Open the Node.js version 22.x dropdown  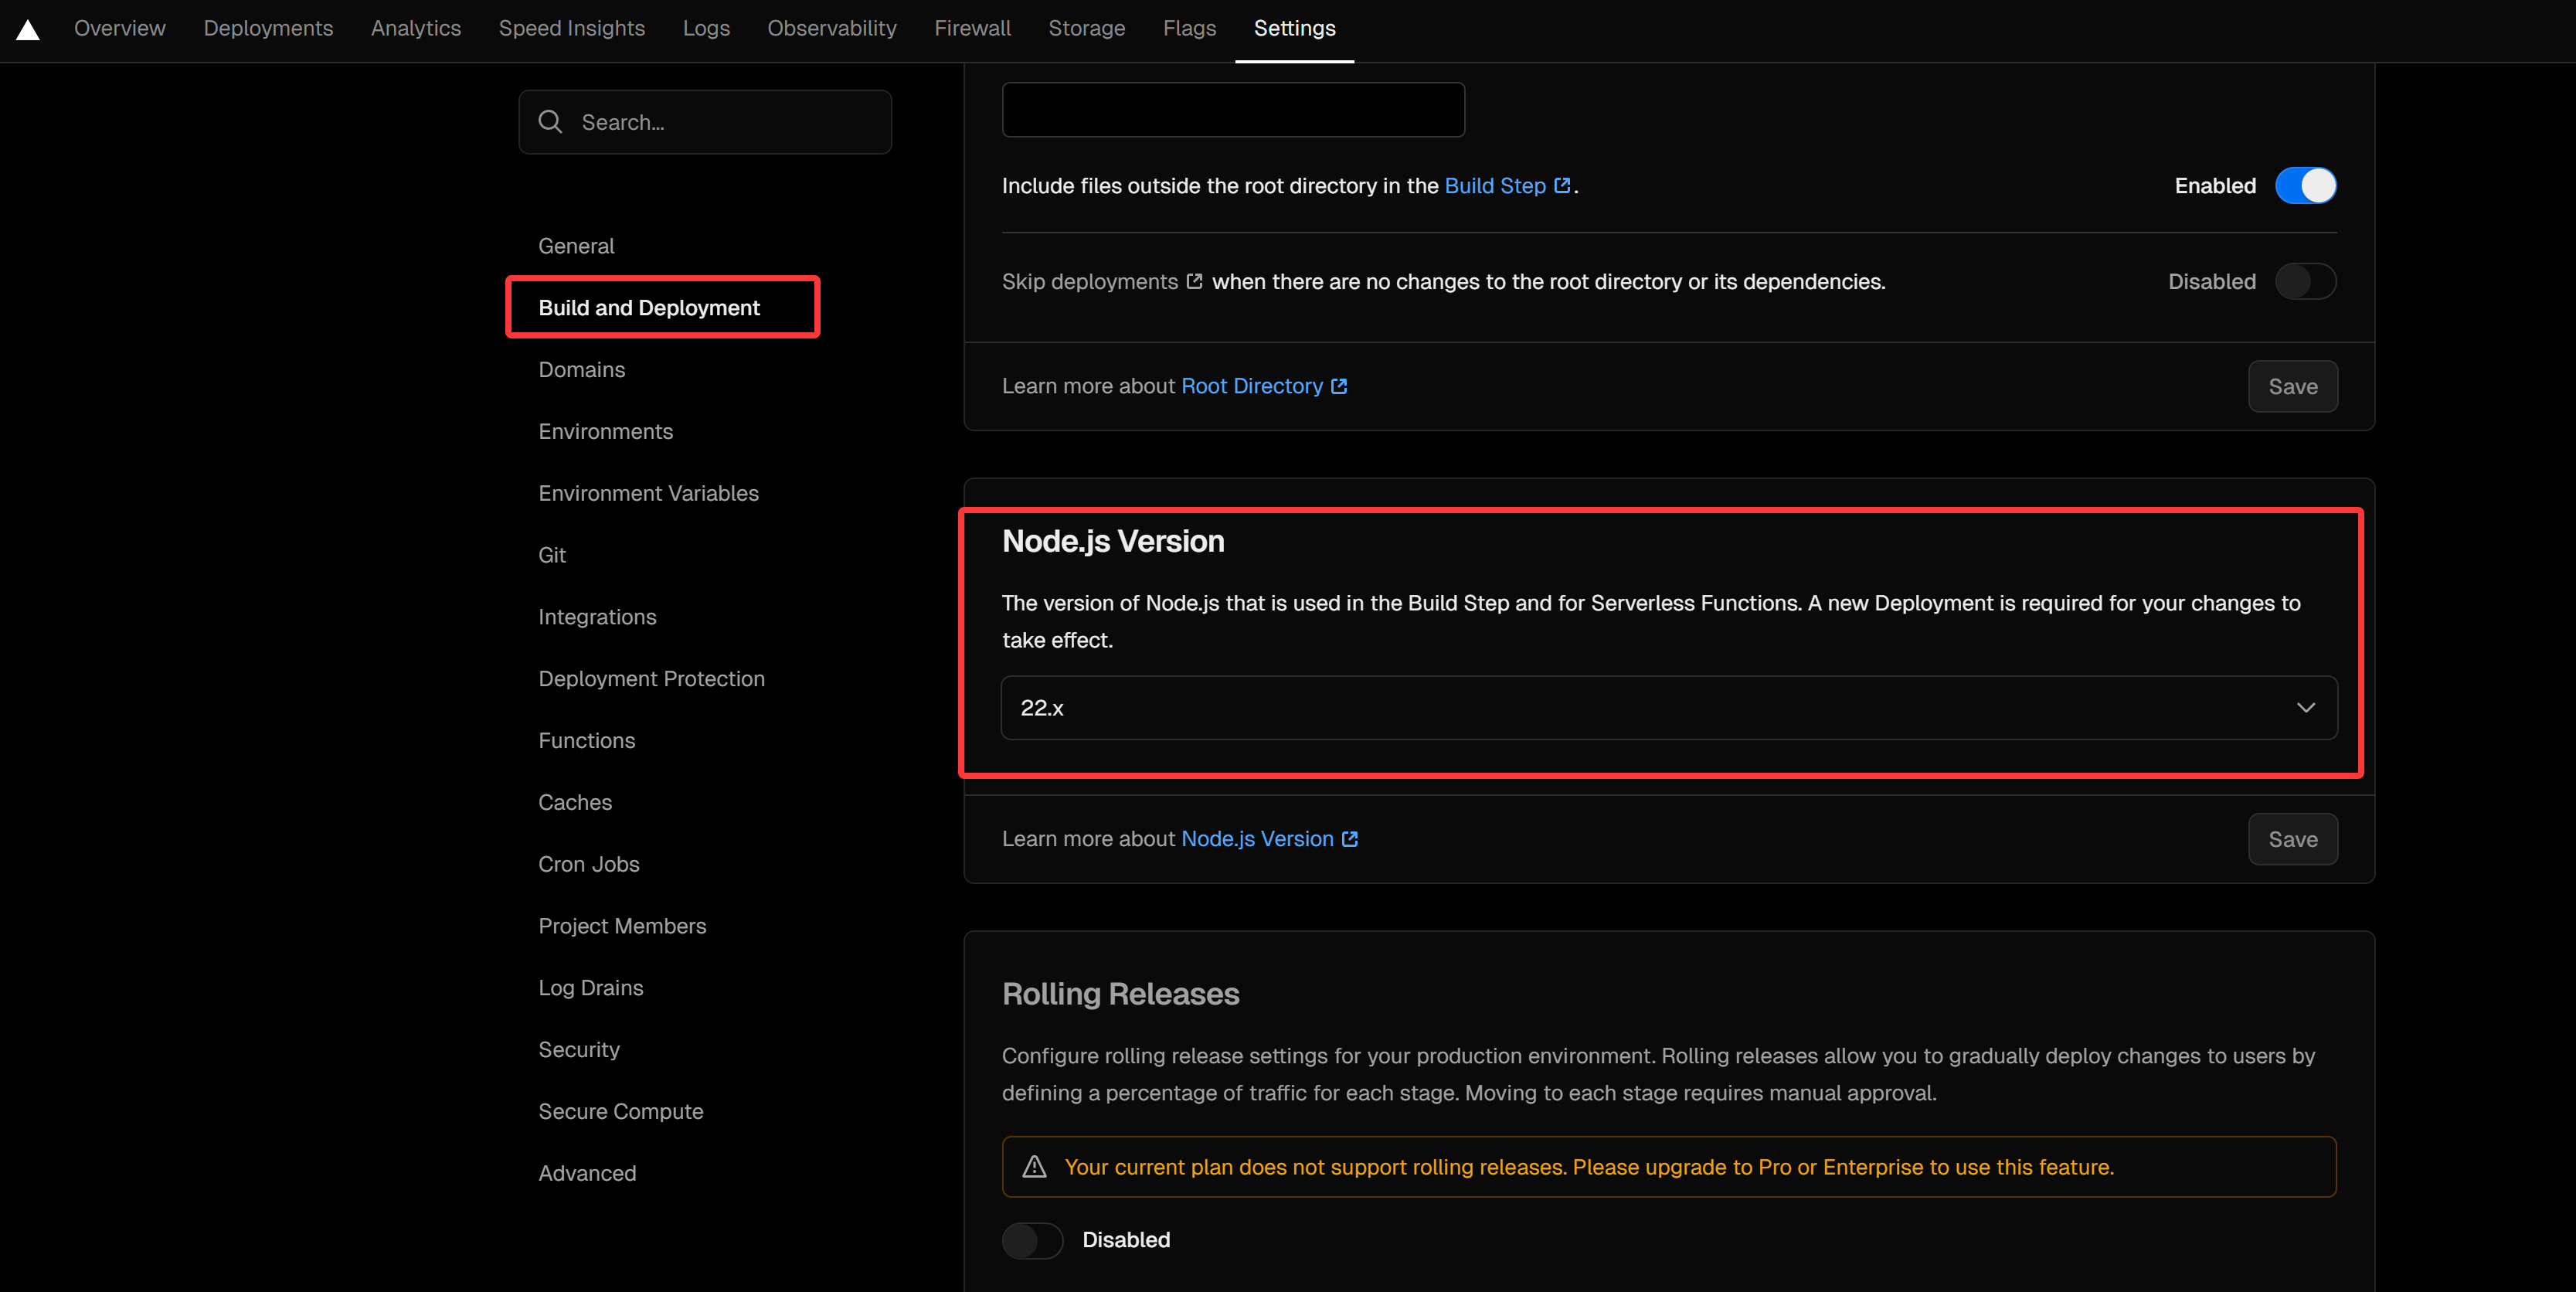[1668, 708]
